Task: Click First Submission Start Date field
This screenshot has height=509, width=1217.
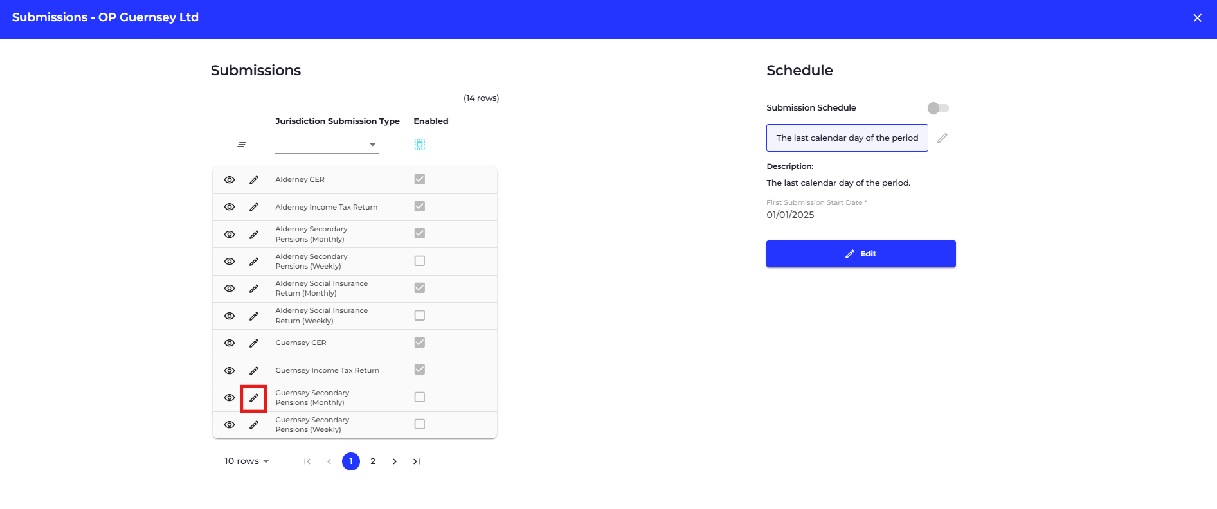Action: click(843, 215)
